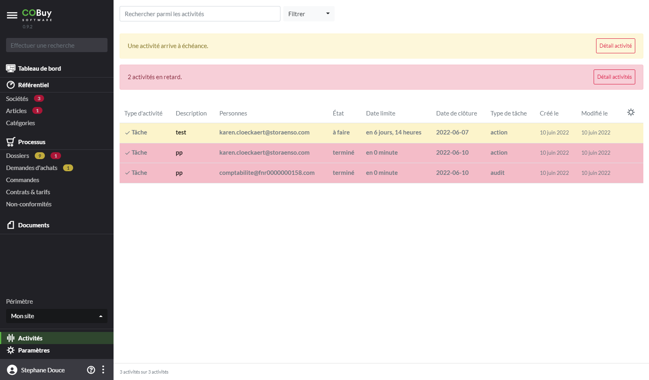Screen dimensions: 649x380
Task: Click the Documents file icon
Action: (11, 225)
